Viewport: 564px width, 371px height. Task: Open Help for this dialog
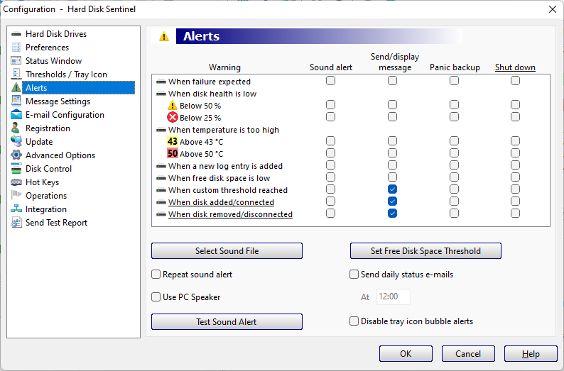531,354
